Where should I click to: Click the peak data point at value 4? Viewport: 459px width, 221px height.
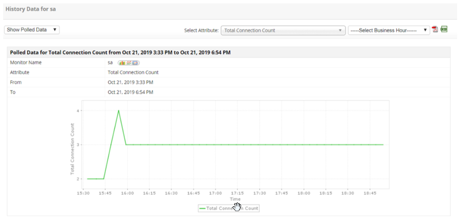coord(118,110)
